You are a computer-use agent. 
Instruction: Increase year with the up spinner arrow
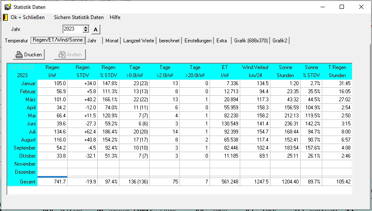pos(86,28)
